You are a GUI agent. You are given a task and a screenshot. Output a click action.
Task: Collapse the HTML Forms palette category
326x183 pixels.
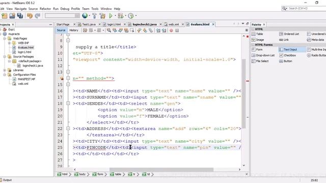click(x=253, y=45)
